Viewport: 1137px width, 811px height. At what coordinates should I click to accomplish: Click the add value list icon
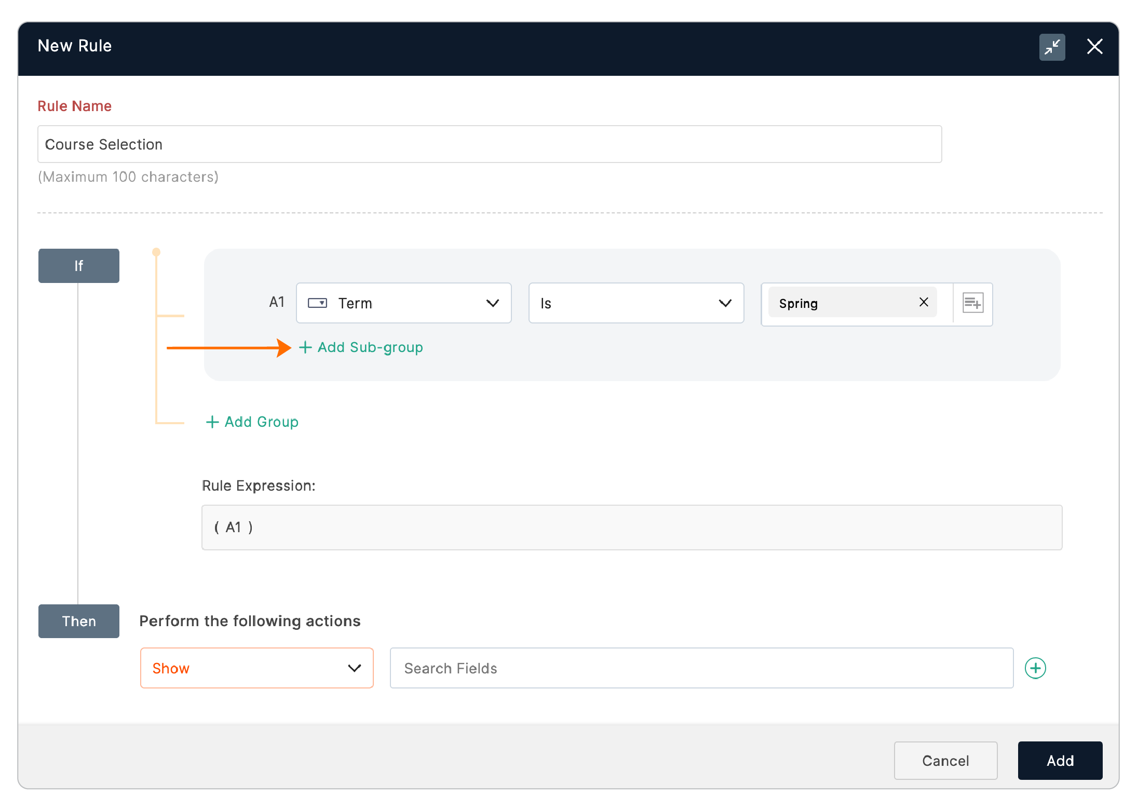coord(972,303)
